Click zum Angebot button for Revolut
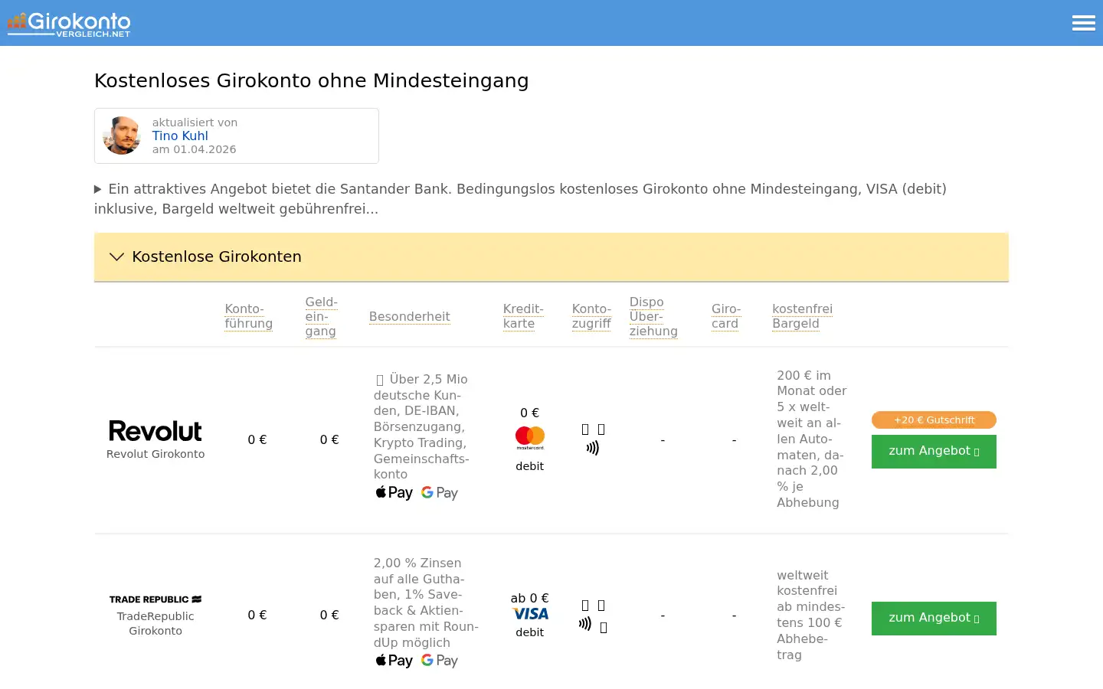Screen dimensions: 1103x689 click(x=934, y=452)
